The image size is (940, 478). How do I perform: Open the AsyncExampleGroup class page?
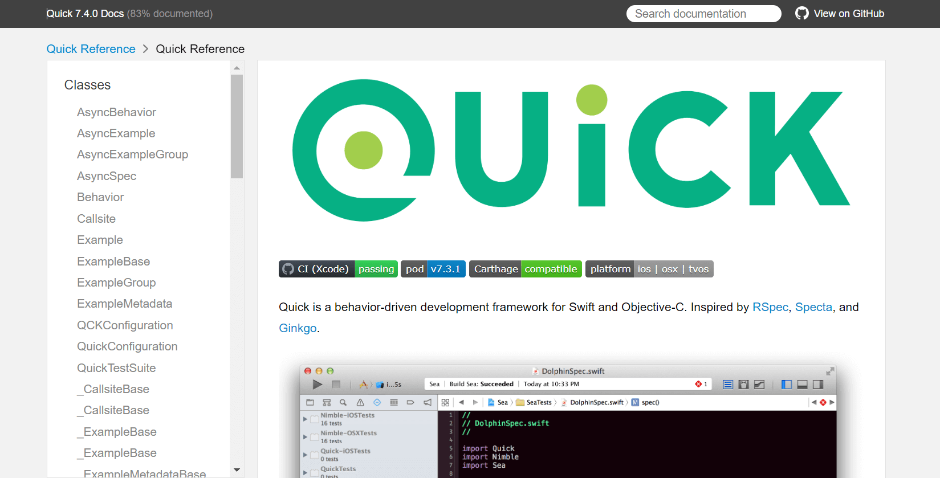point(132,154)
